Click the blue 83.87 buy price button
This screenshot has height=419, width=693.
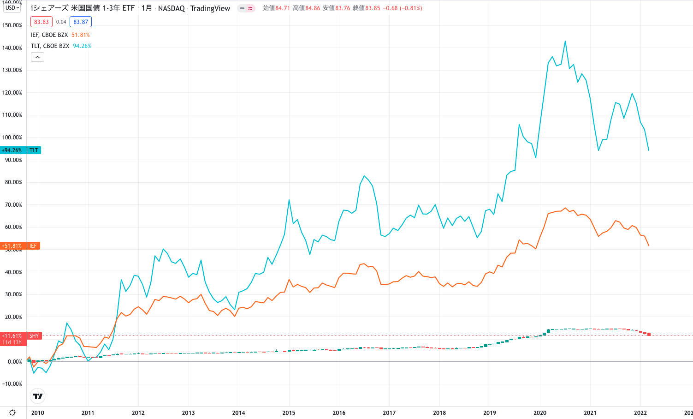(x=81, y=22)
